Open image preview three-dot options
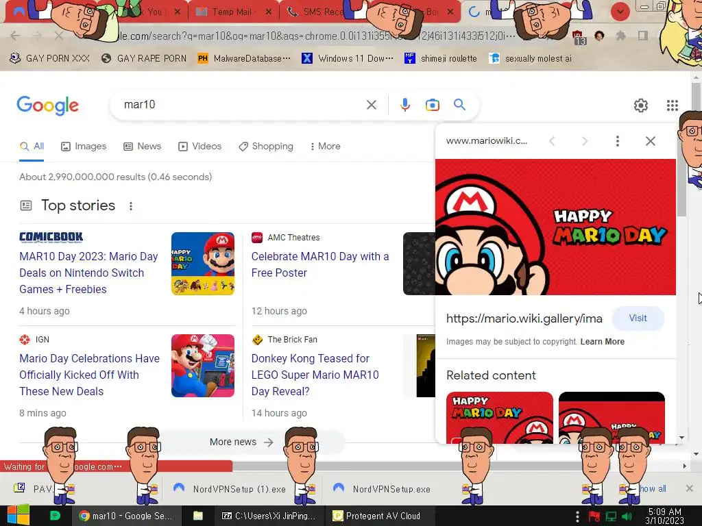The image size is (702, 526). [618, 141]
